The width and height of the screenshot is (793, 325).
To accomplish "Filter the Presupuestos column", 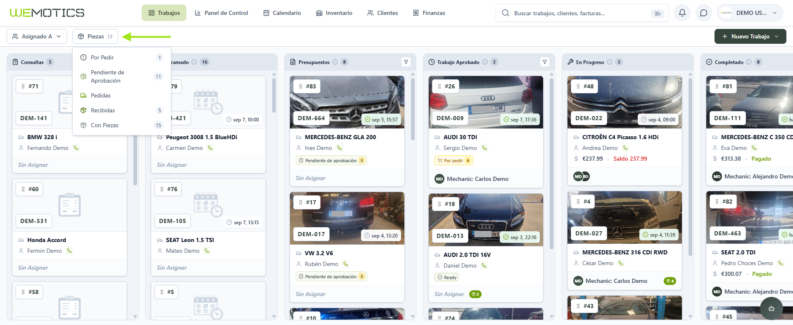I will point(406,62).
